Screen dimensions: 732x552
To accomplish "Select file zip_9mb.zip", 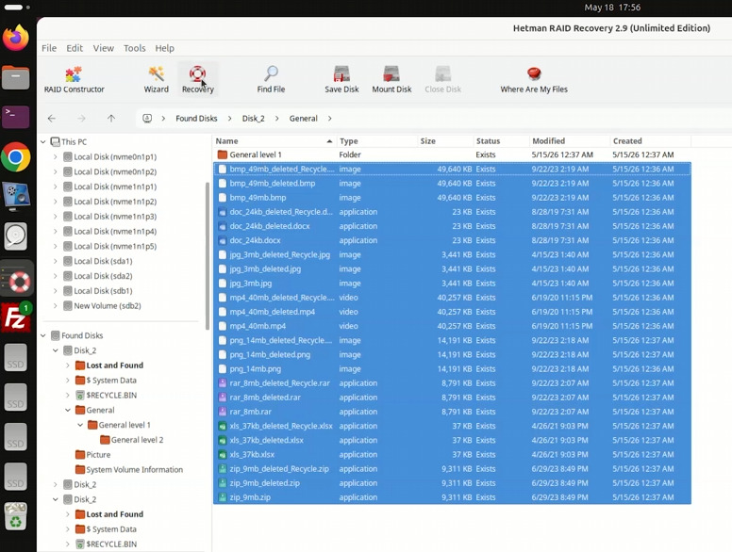I will 452,497.
